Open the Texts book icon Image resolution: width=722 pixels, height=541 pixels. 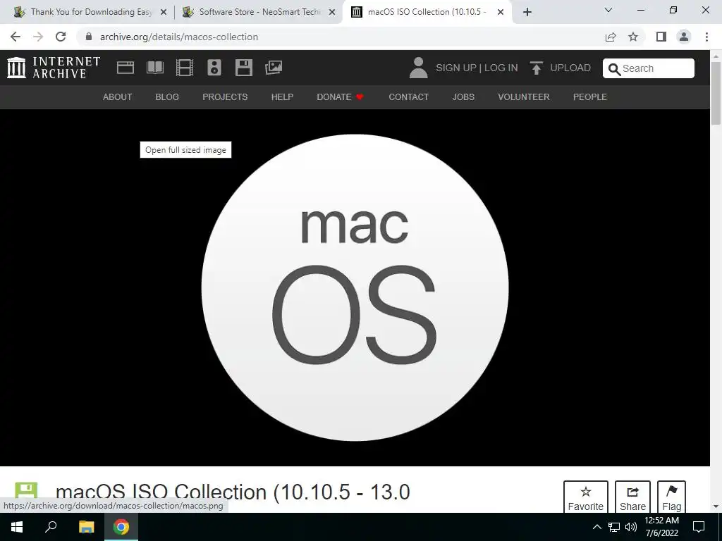point(154,68)
